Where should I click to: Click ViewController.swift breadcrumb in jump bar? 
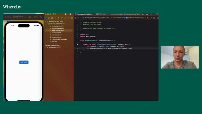(x=118, y=18)
